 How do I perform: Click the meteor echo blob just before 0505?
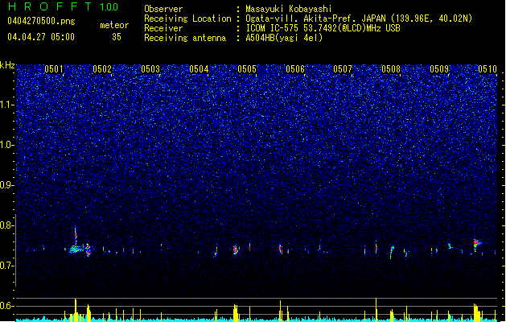(236, 250)
